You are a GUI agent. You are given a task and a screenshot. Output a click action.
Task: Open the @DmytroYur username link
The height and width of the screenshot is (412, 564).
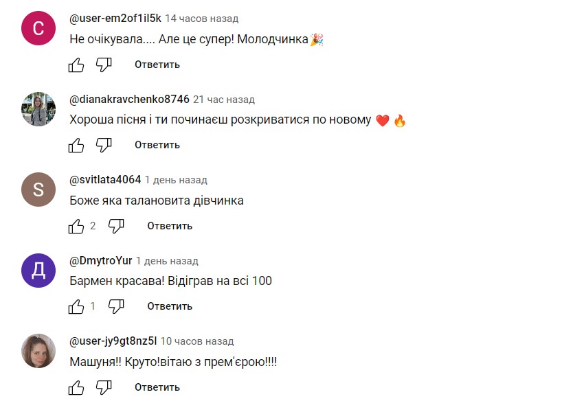point(101,261)
